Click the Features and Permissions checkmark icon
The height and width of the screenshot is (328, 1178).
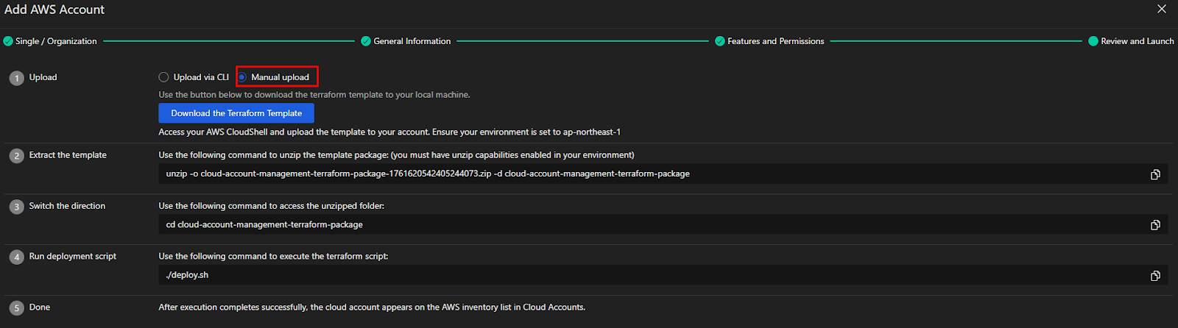(720, 41)
